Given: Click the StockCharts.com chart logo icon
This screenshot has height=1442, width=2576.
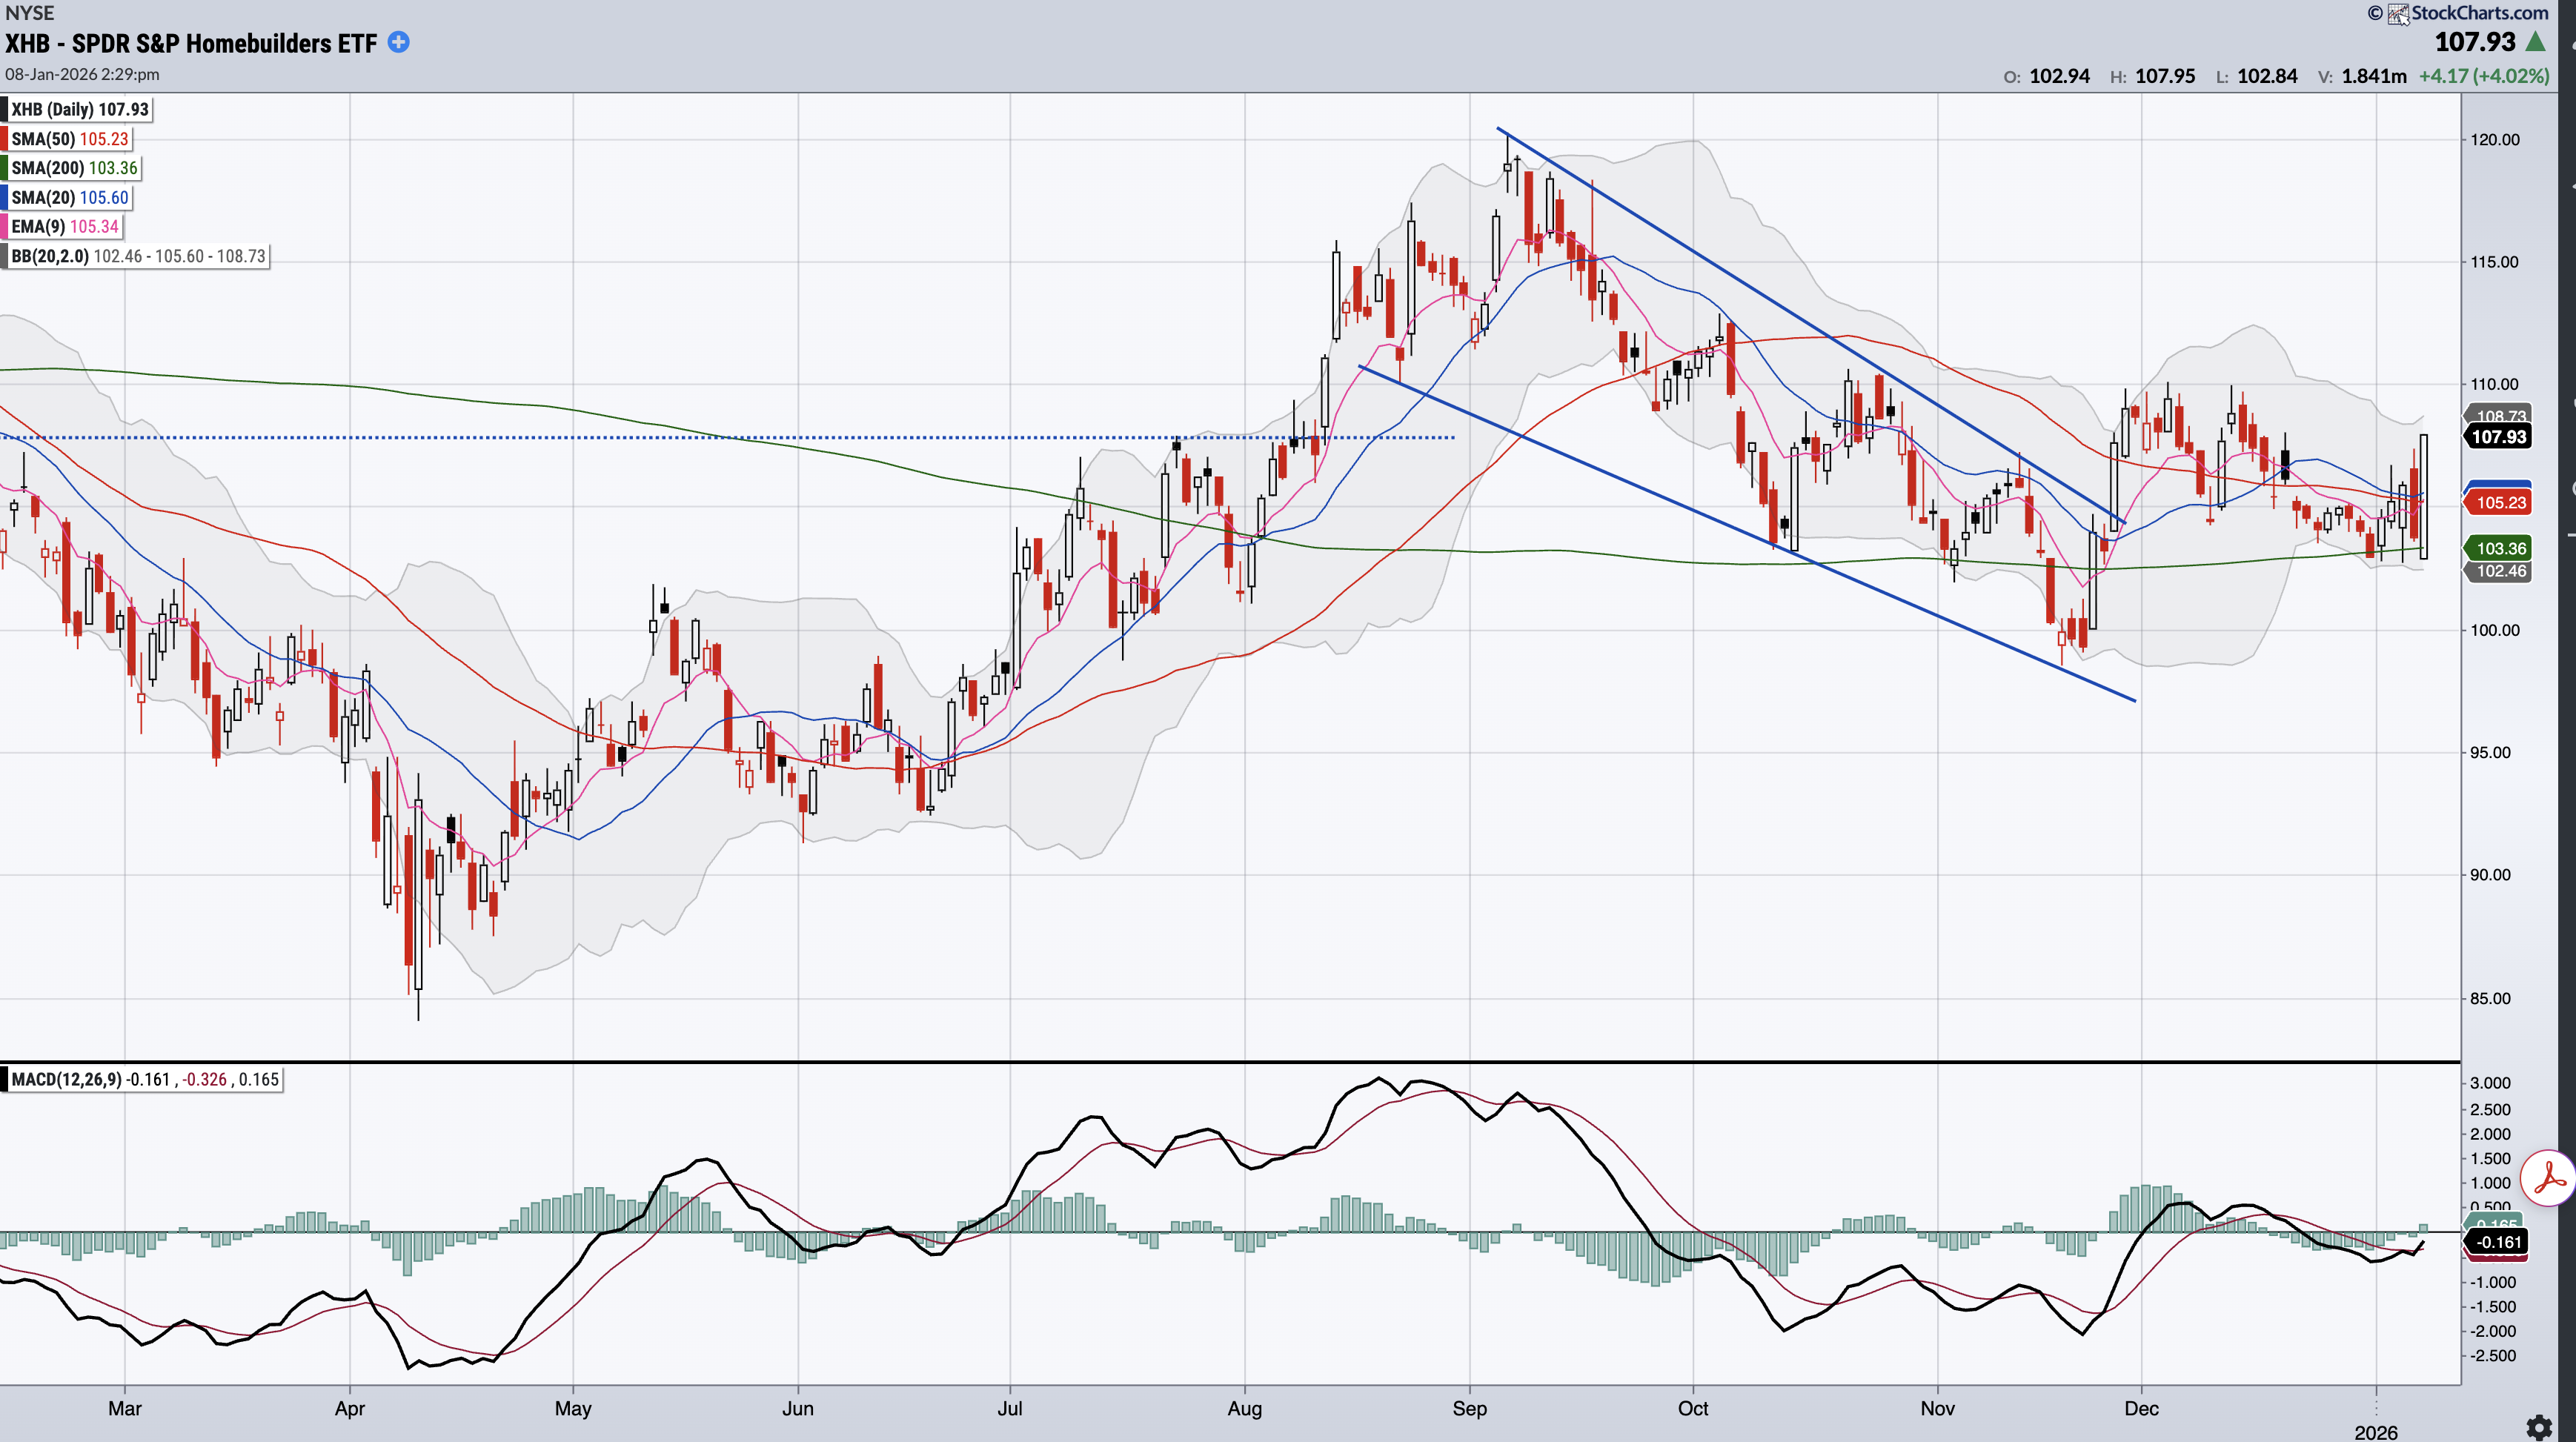Looking at the screenshot, I should point(2398,13).
